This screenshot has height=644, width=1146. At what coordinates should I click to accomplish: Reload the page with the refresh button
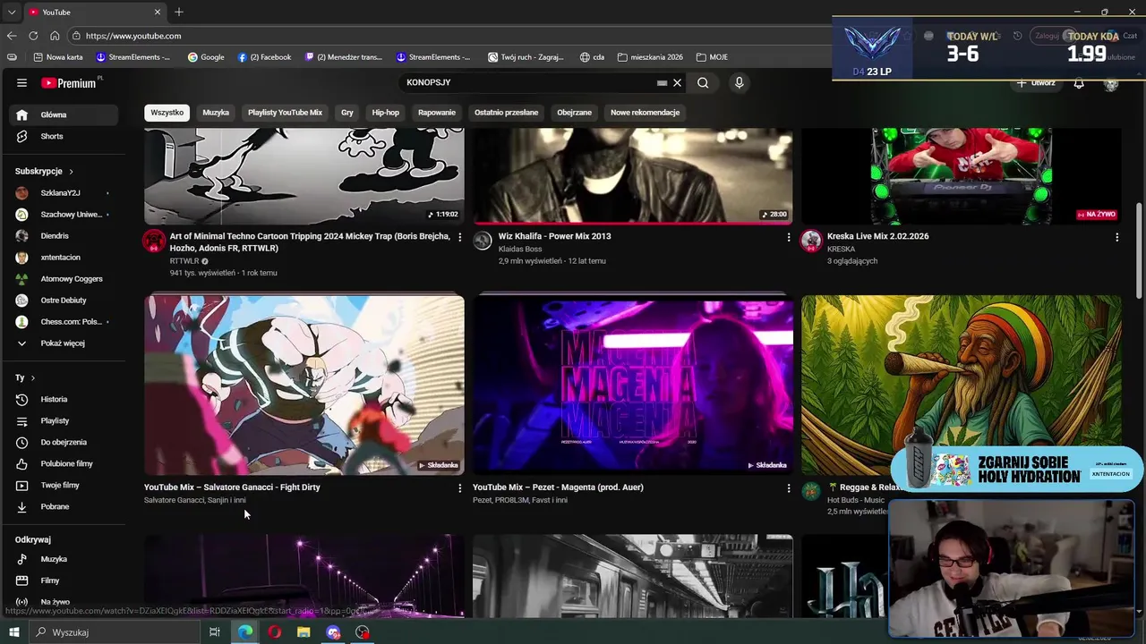pyautogui.click(x=33, y=36)
